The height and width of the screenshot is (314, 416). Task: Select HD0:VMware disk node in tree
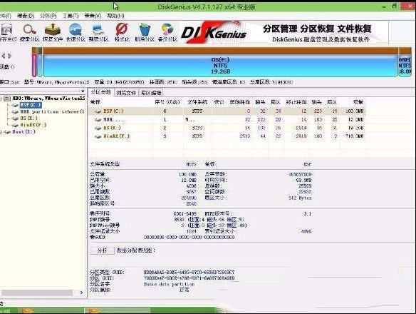tap(48, 98)
